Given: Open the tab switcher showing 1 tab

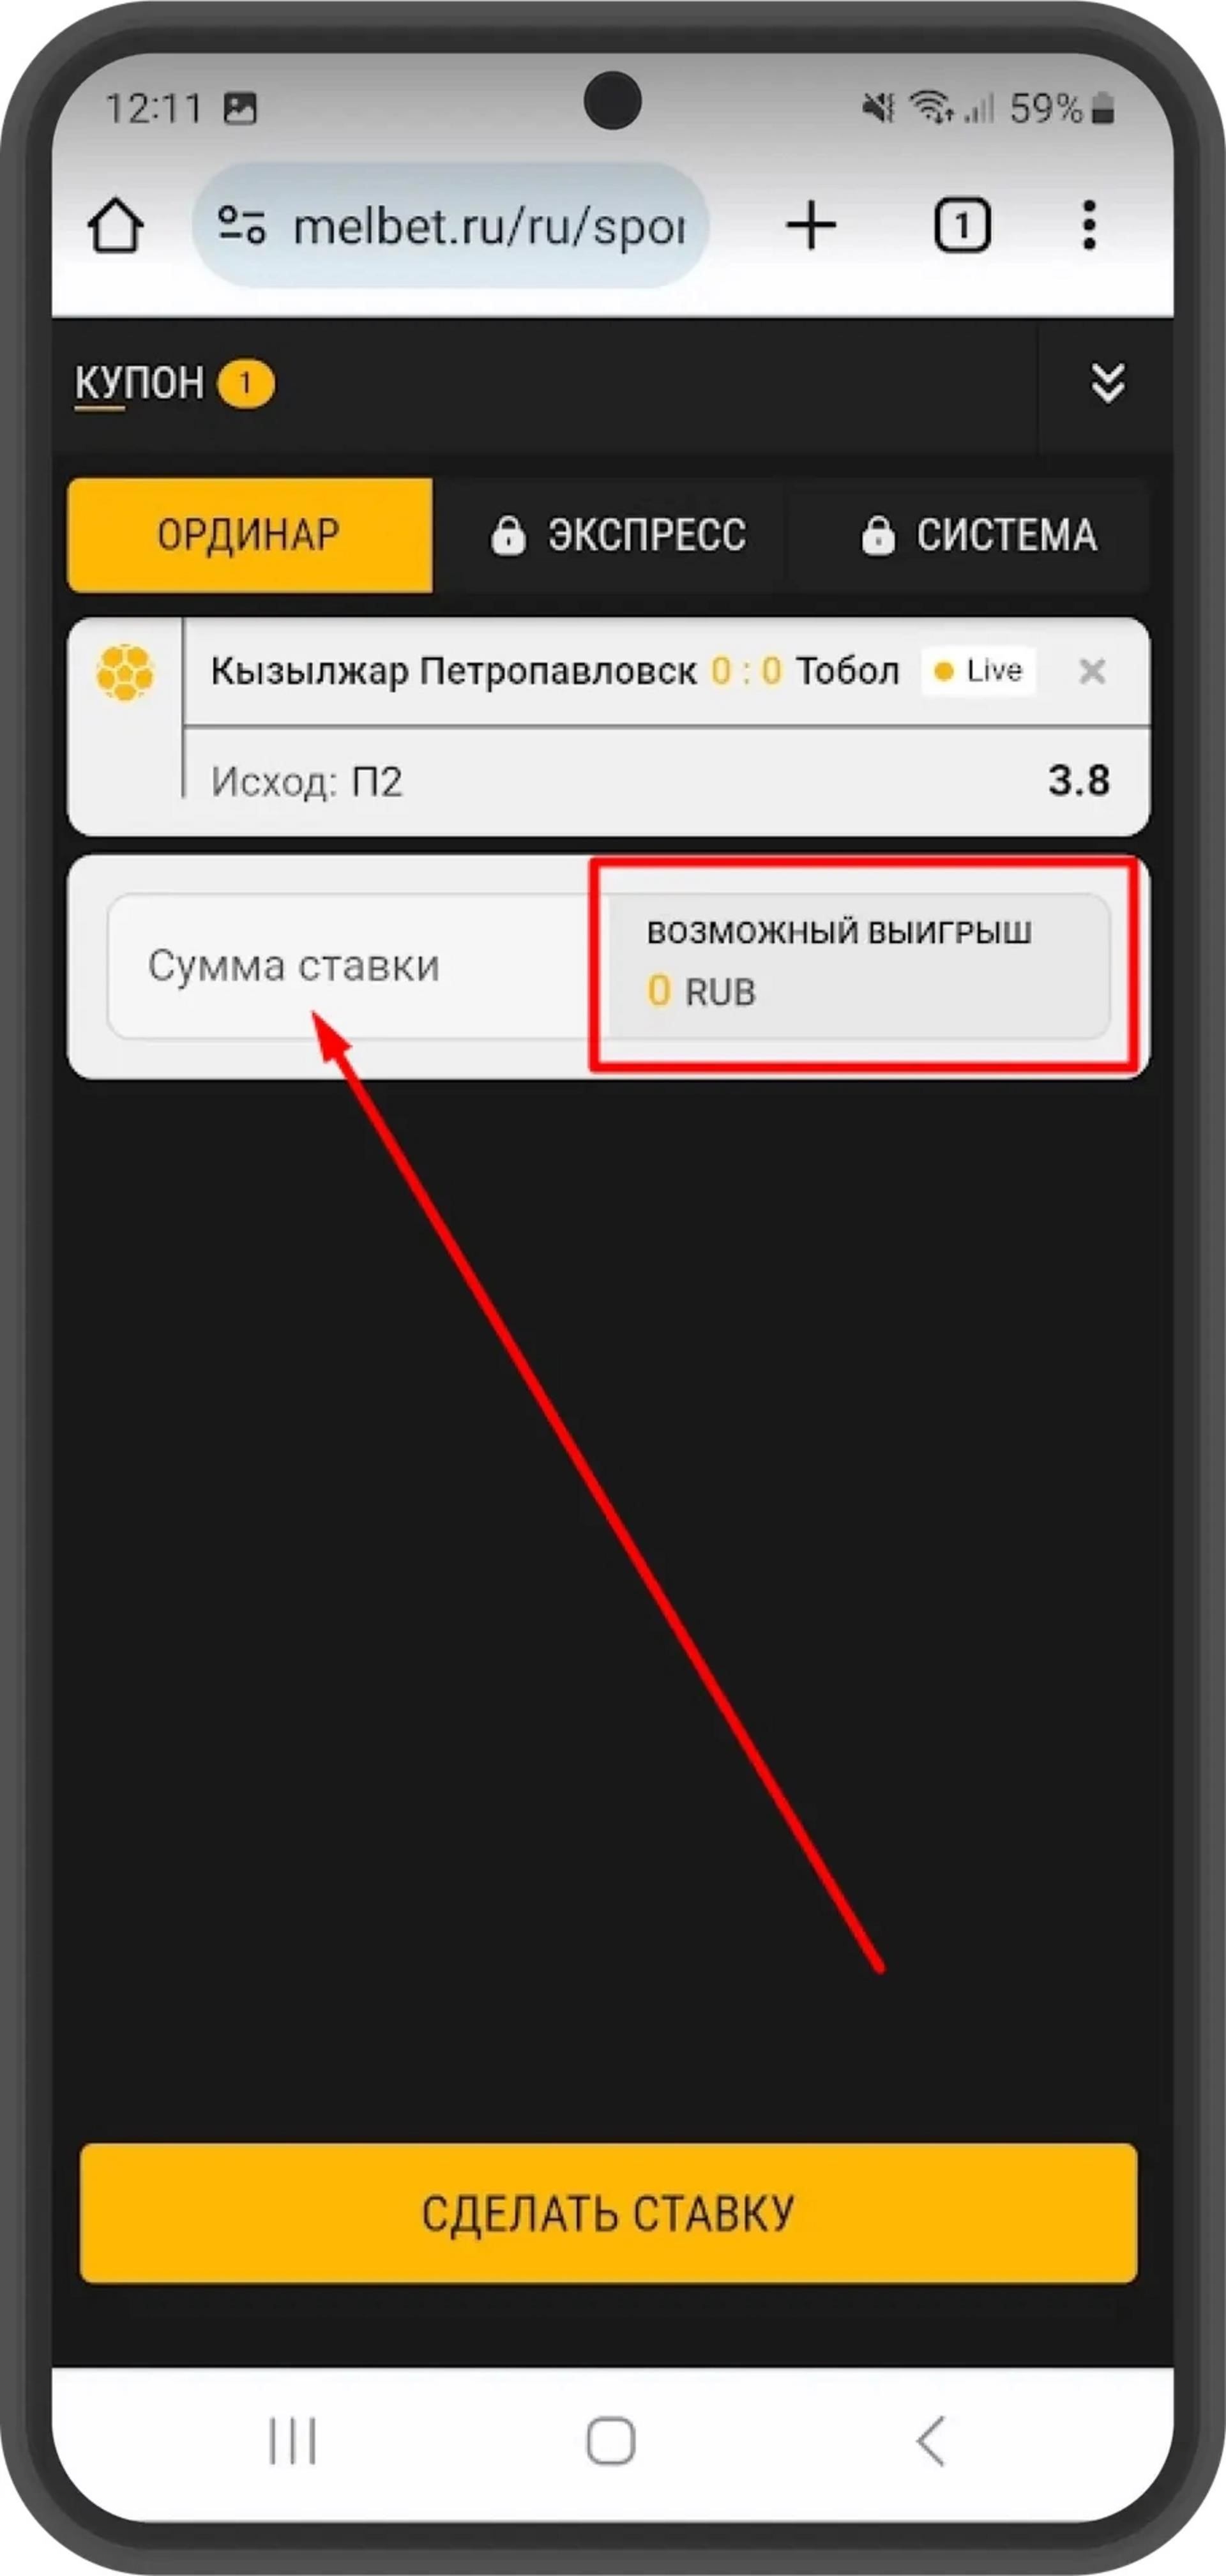Looking at the screenshot, I should tap(962, 225).
